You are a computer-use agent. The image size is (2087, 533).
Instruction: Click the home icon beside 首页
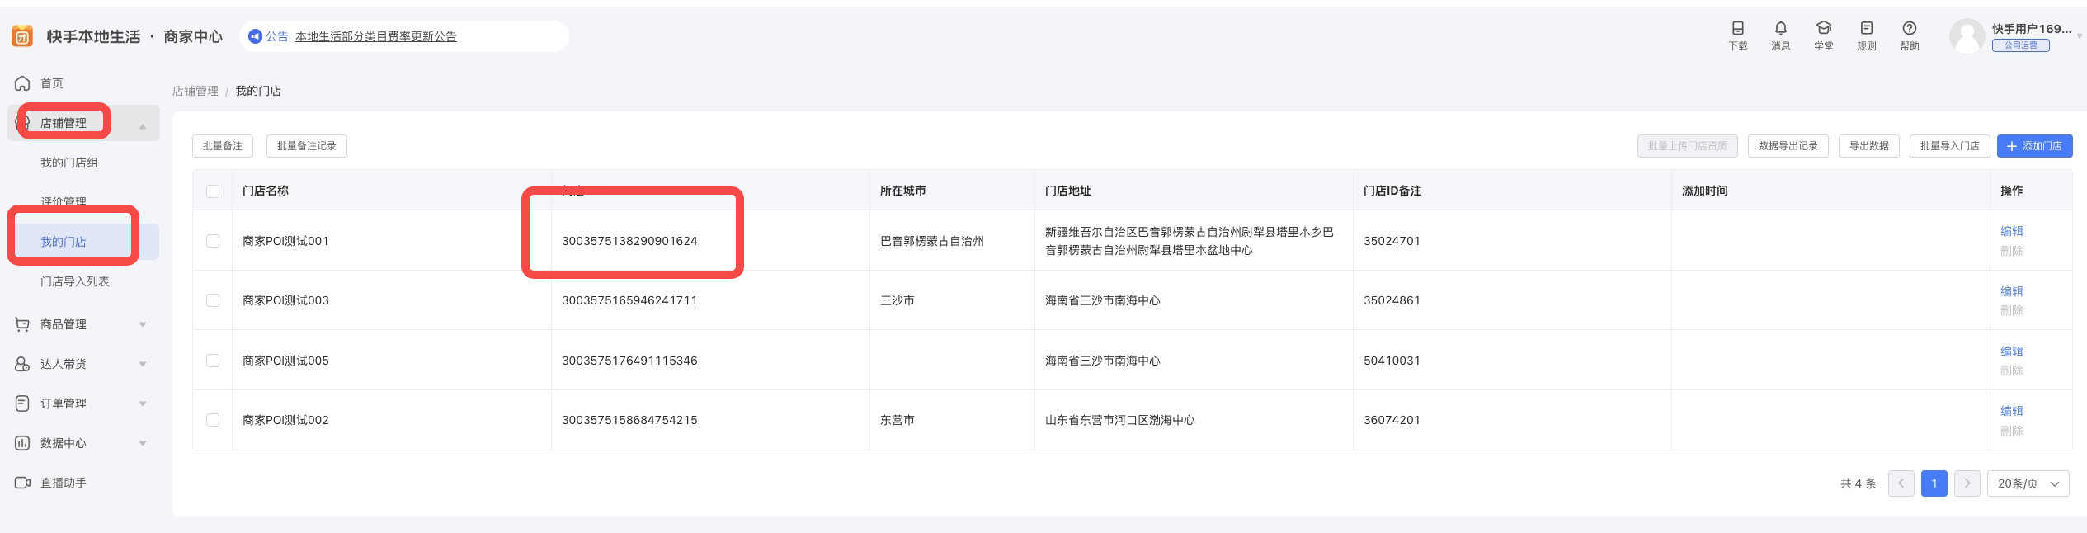(22, 83)
